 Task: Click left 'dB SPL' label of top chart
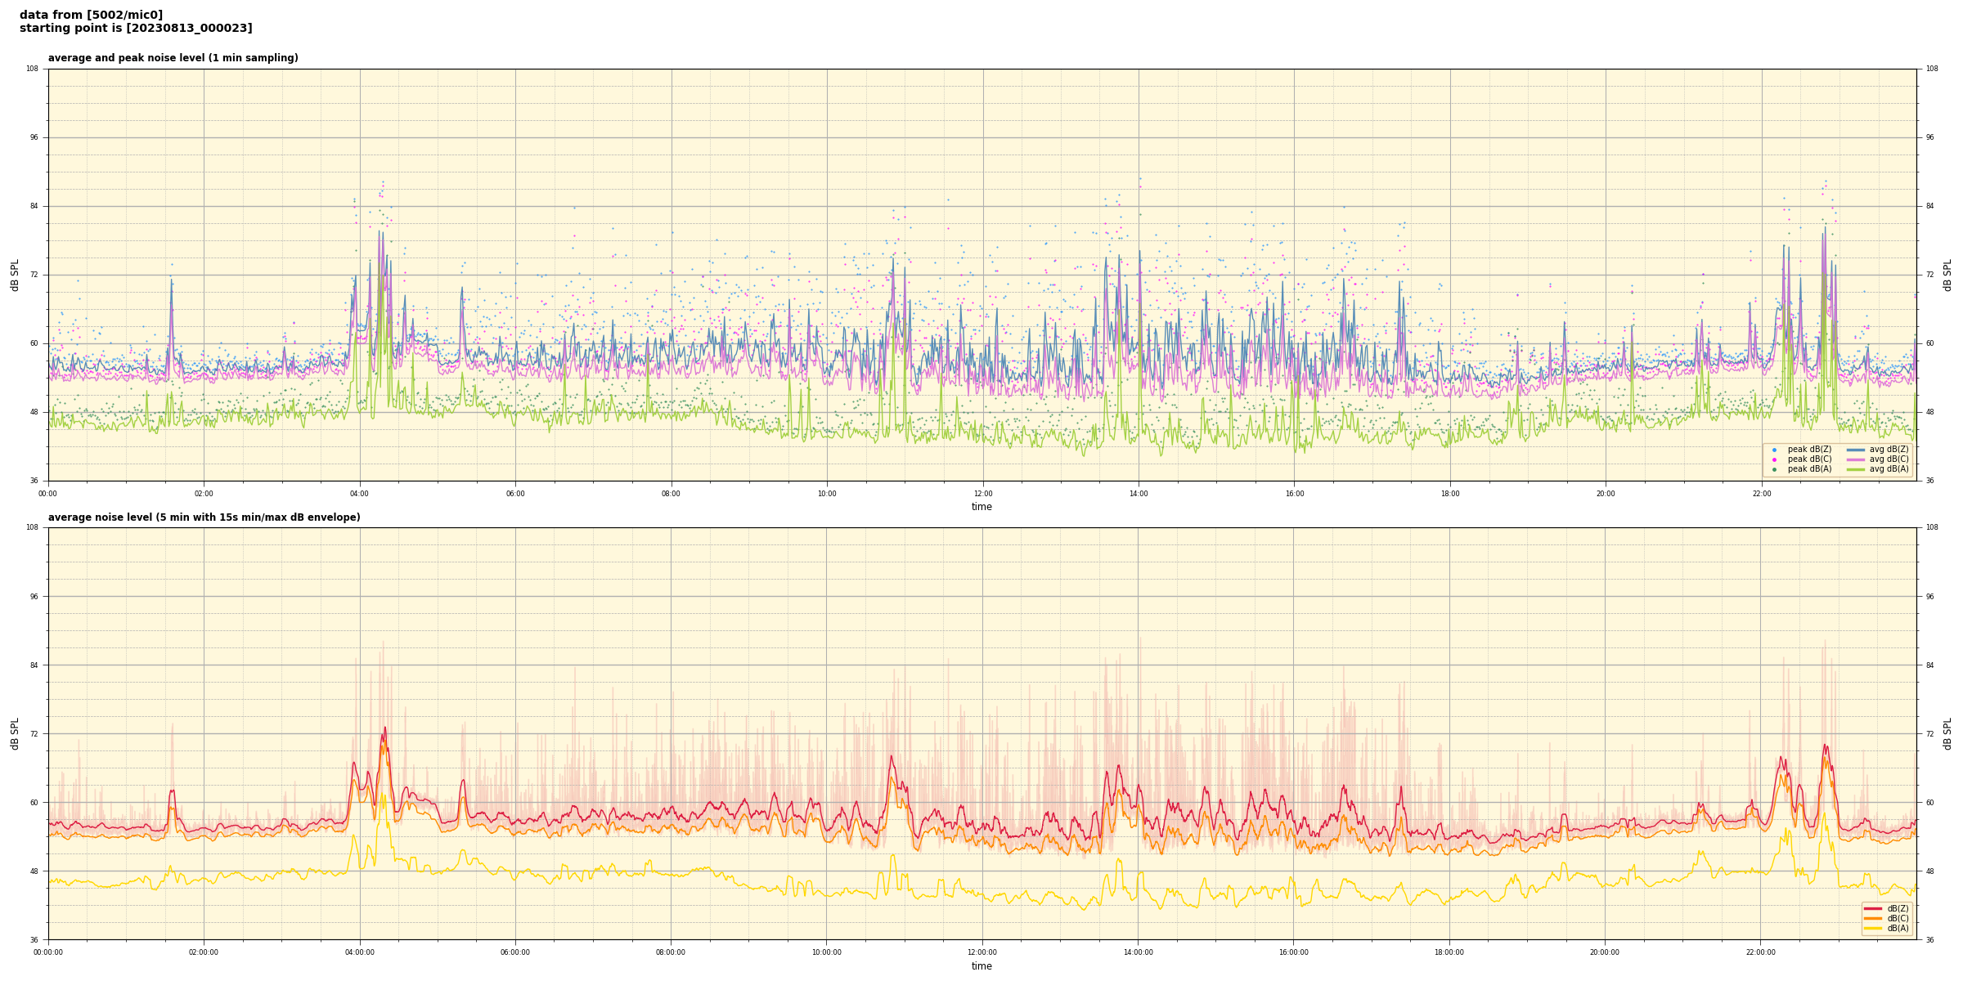(15, 275)
